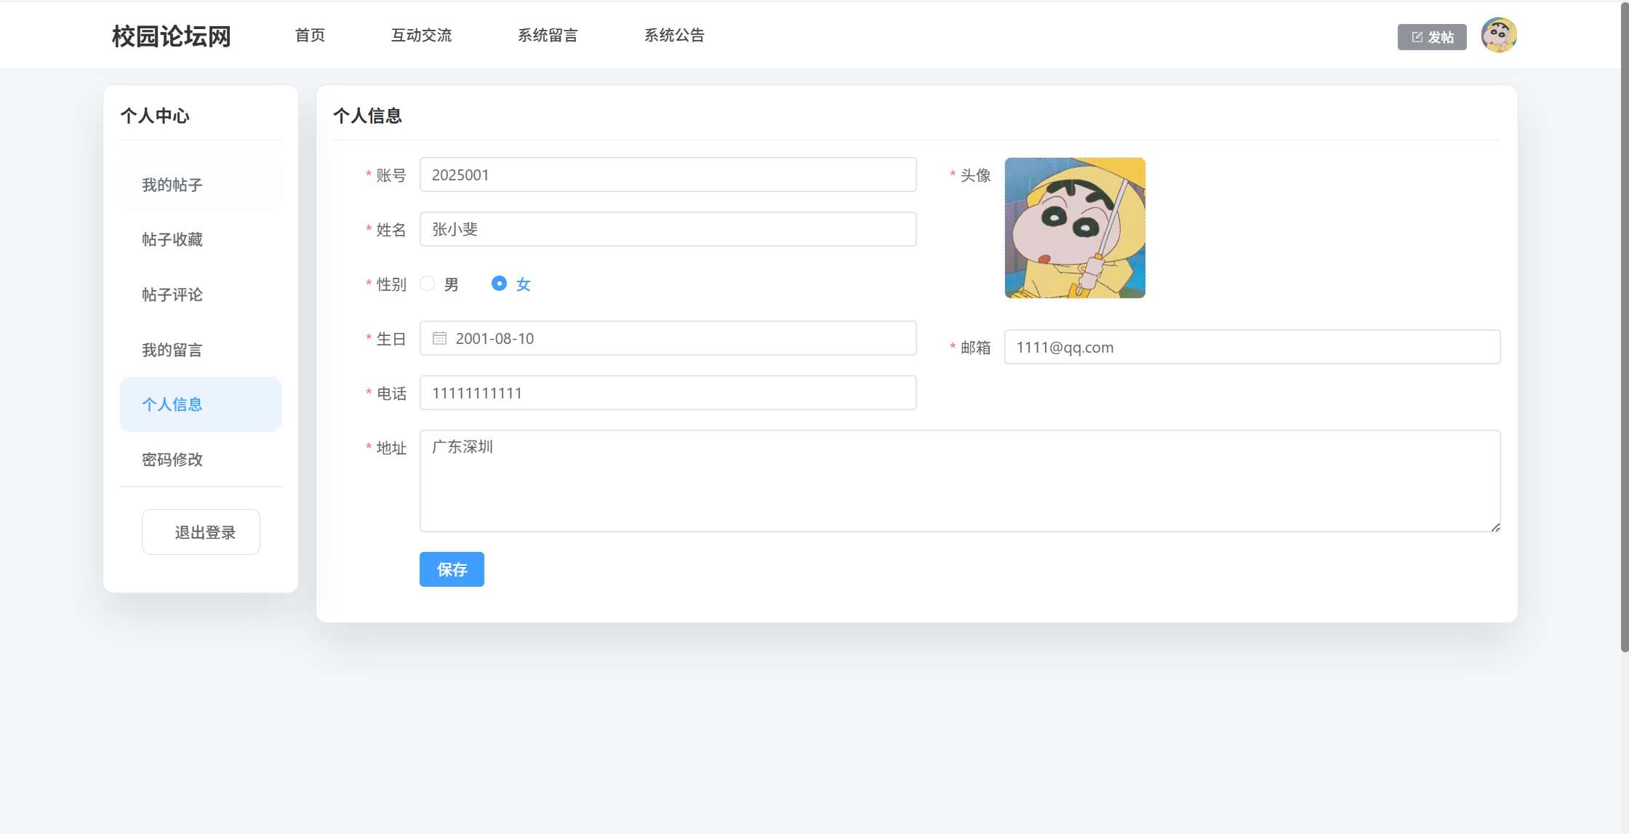
Task: Click the 邮箱 email input field
Action: click(1251, 347)
